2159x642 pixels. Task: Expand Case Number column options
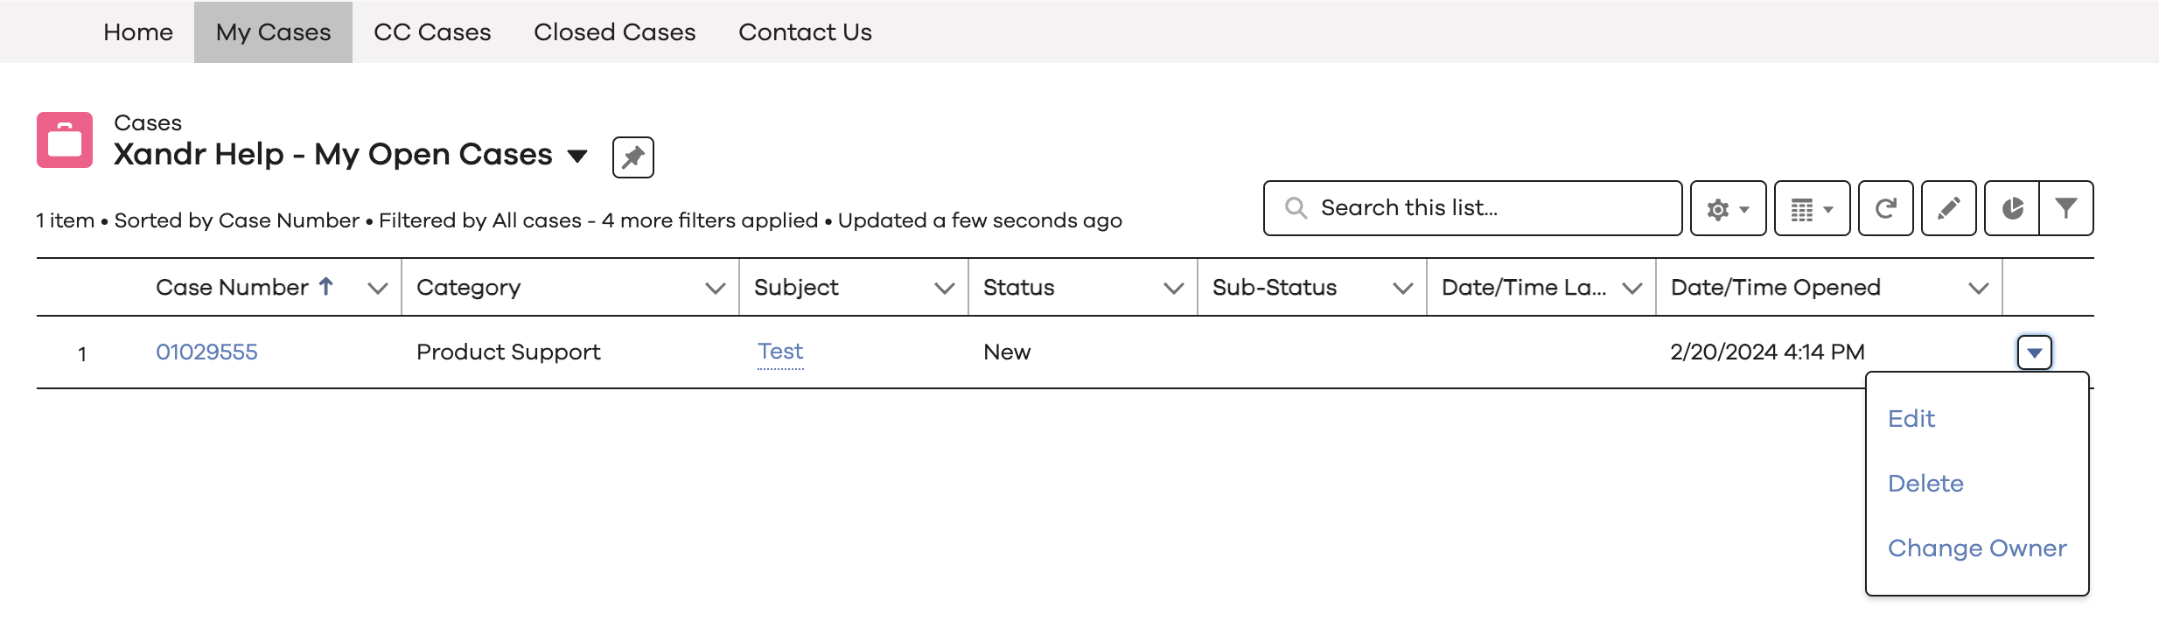(378, 288)
